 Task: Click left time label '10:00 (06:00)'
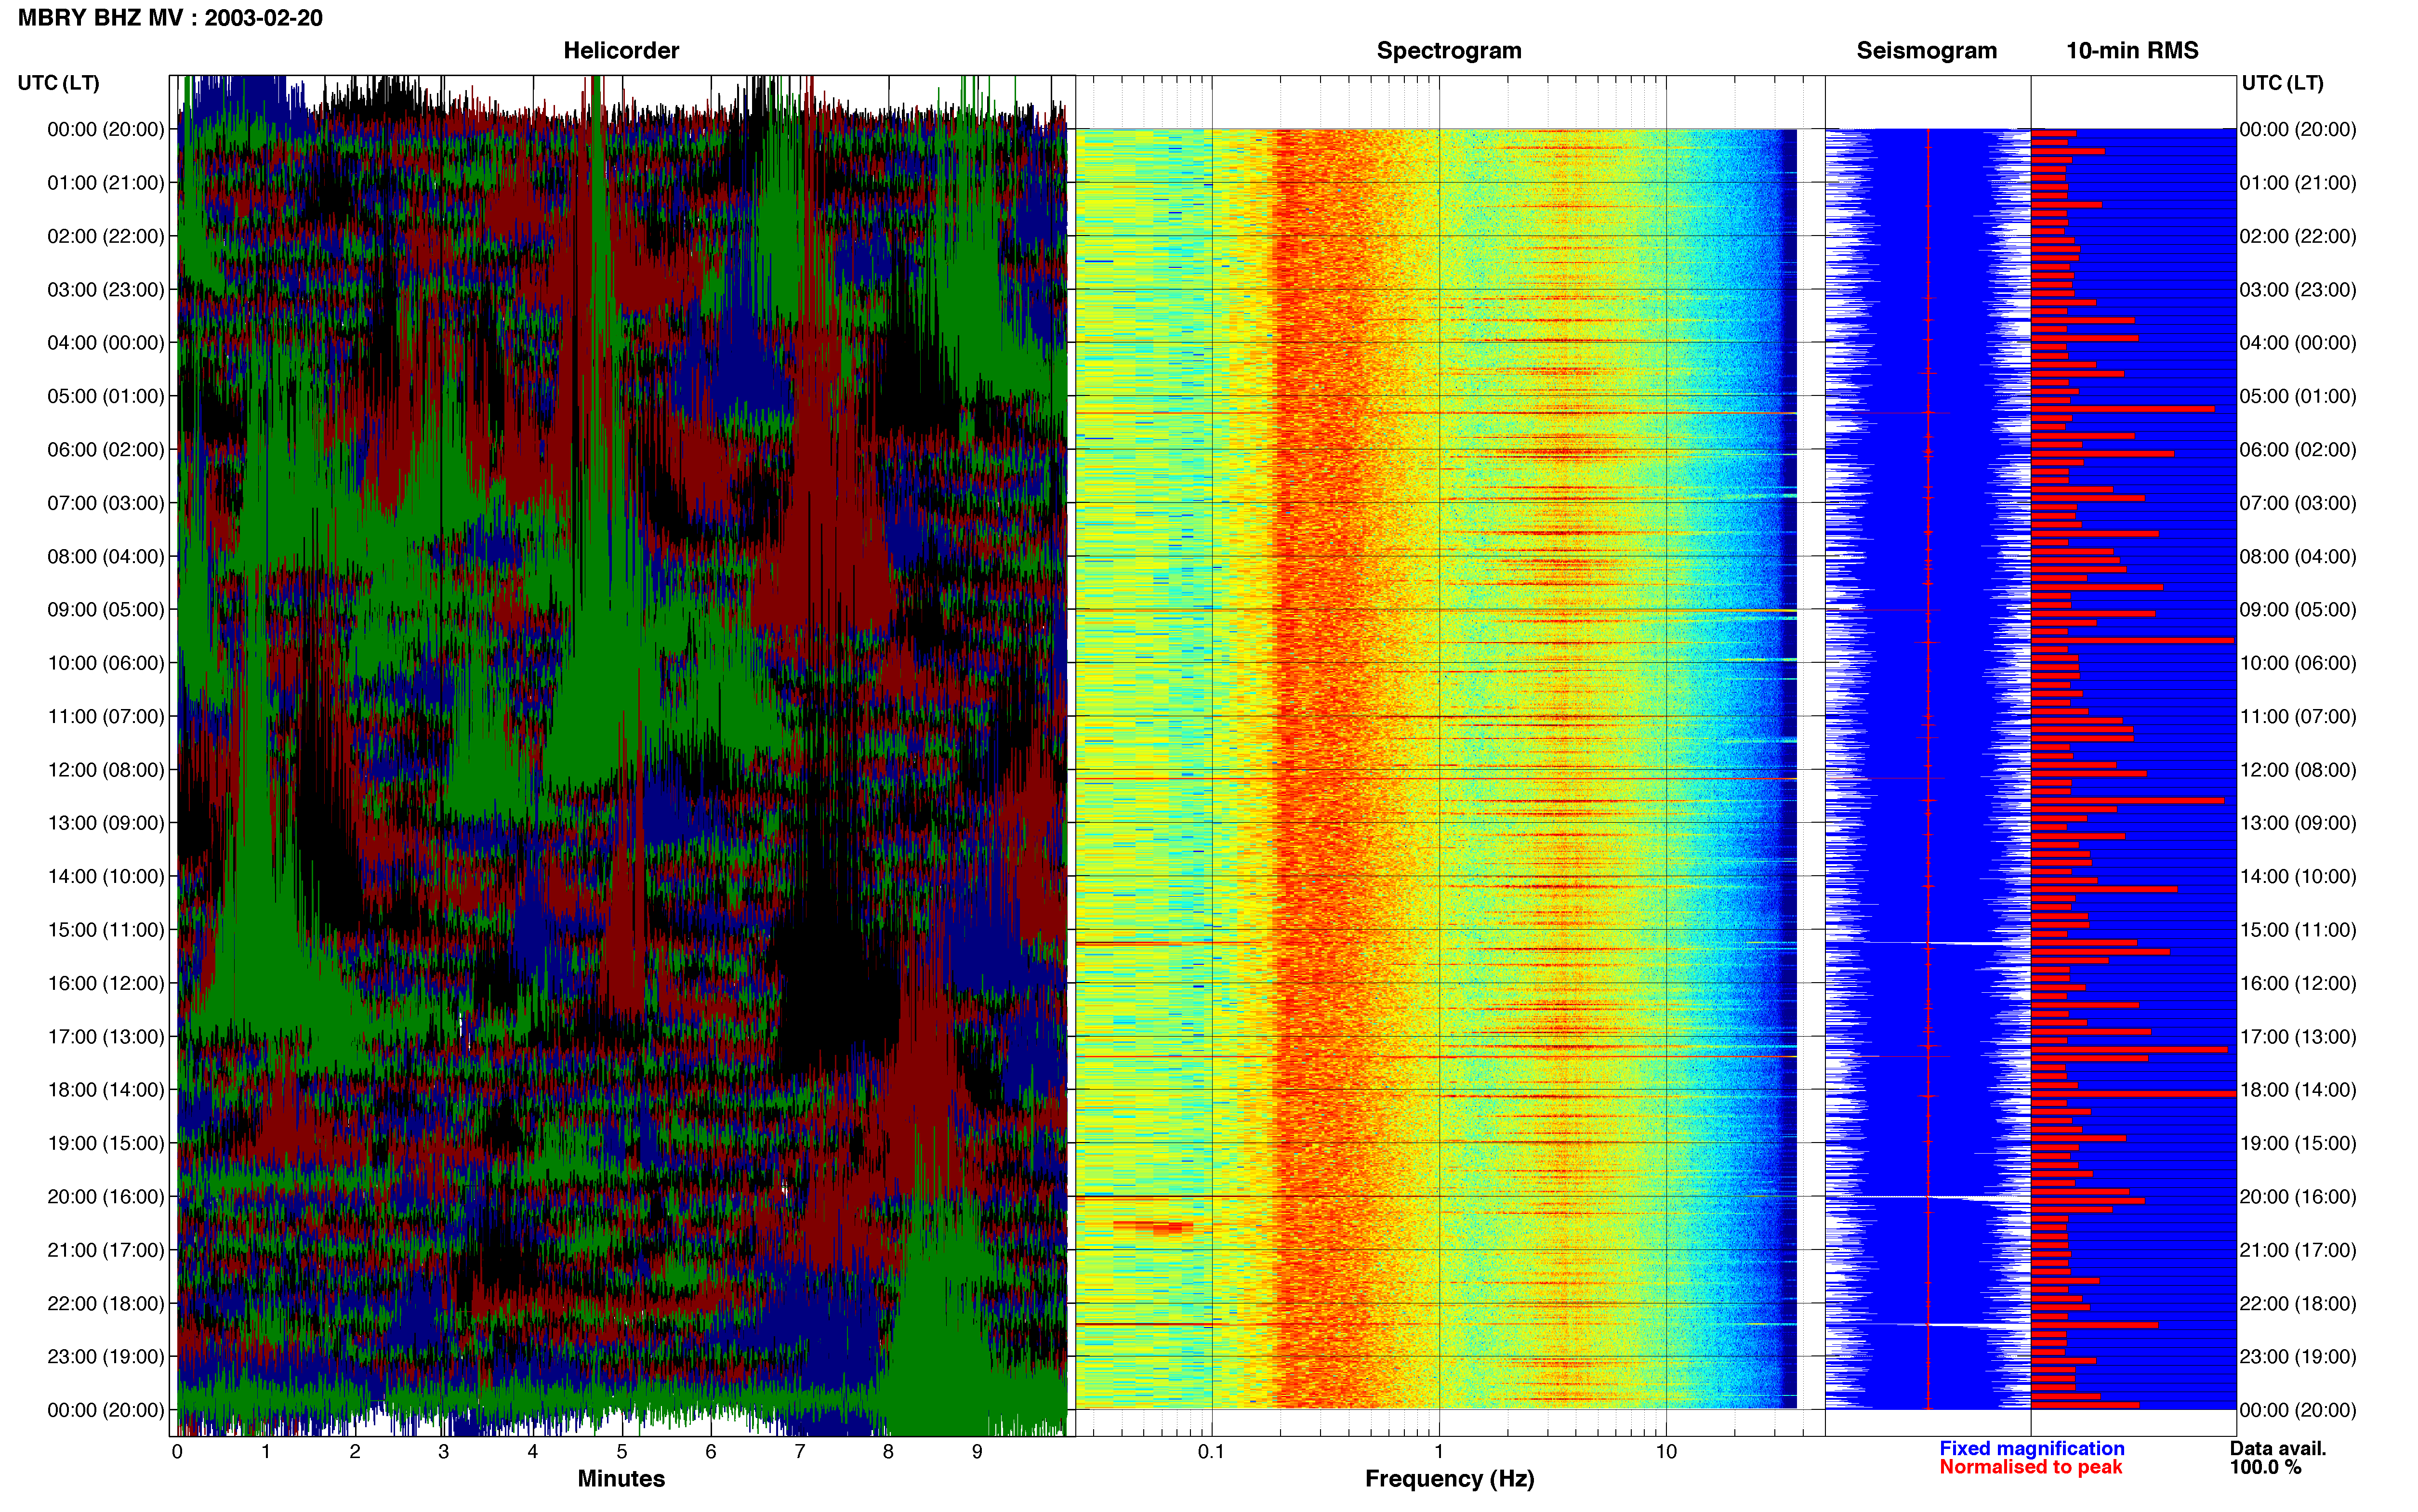tap(106, 663)
